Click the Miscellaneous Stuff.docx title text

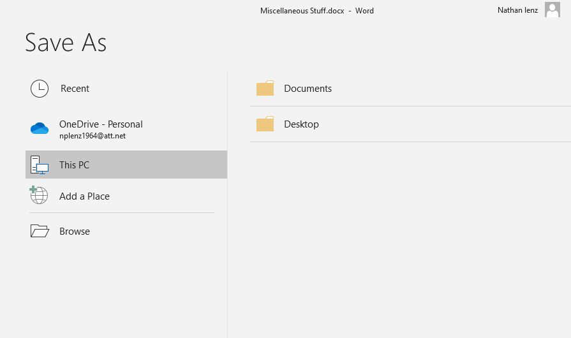click(302, 11)
